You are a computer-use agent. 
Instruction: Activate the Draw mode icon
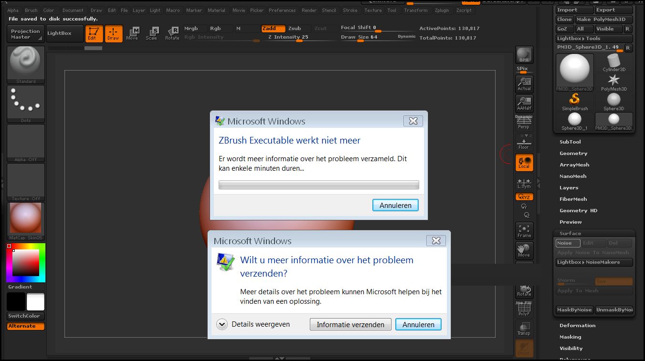(114, 33)
